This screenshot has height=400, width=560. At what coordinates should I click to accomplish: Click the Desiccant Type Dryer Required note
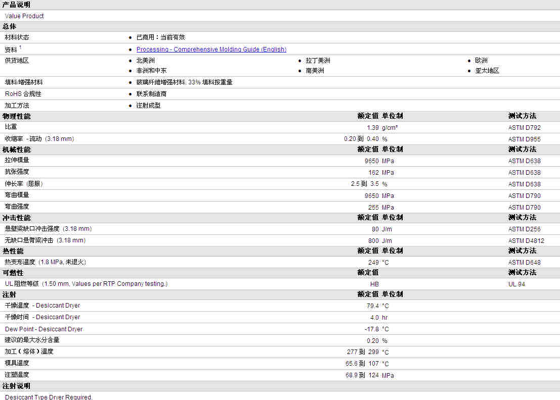[49, 397]
